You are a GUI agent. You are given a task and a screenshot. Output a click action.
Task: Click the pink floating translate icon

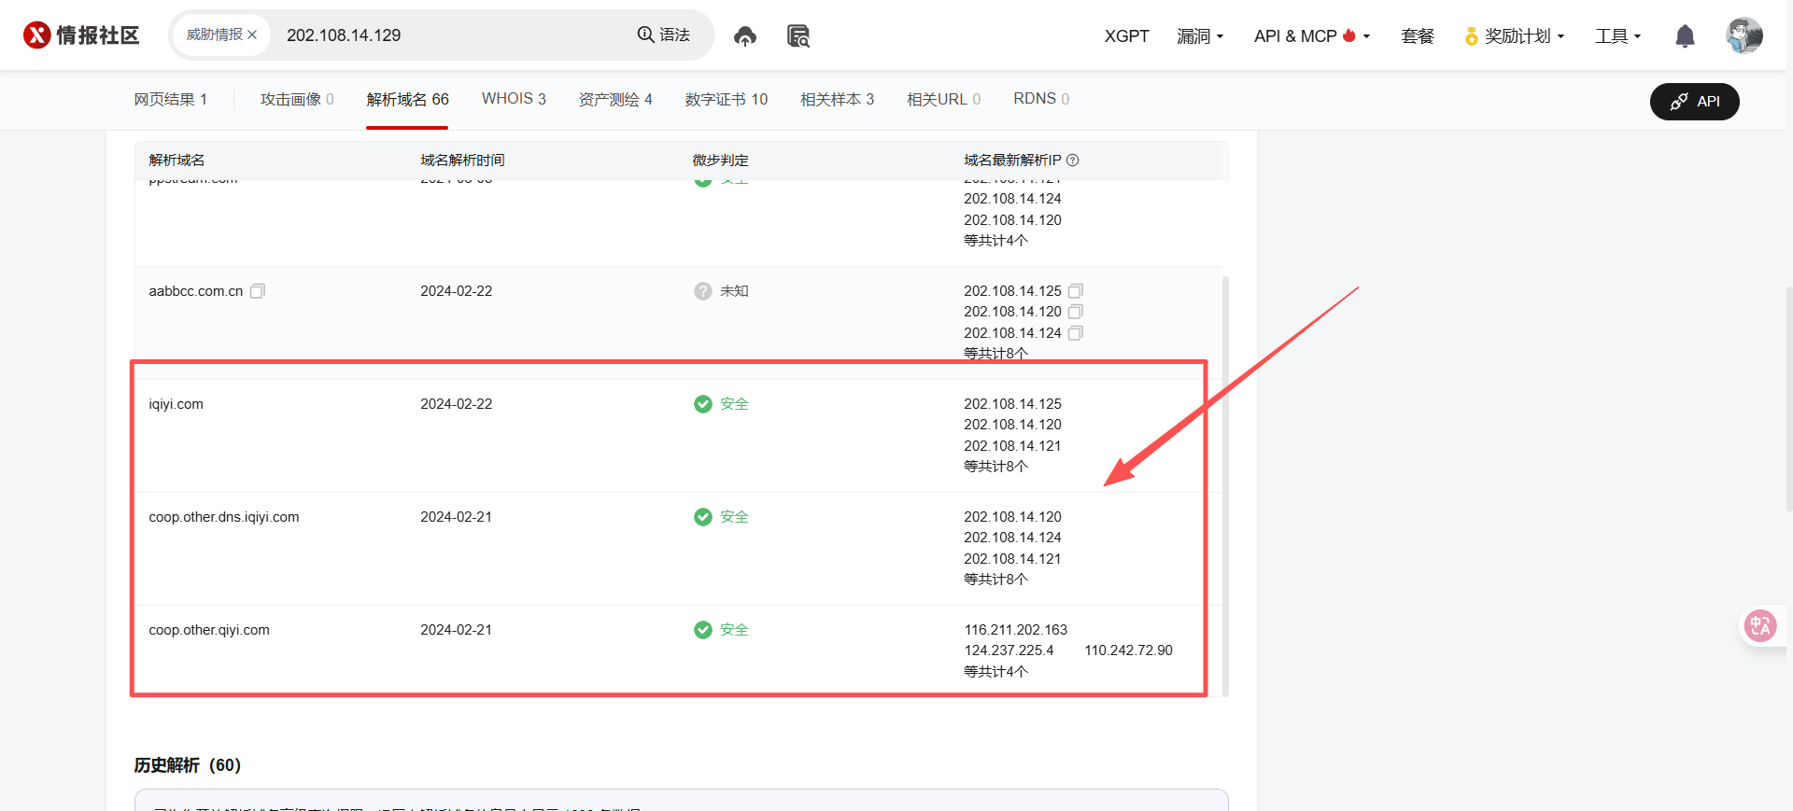click(x=1760, y=625)
